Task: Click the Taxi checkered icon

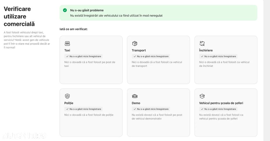Action: (67, 43)
